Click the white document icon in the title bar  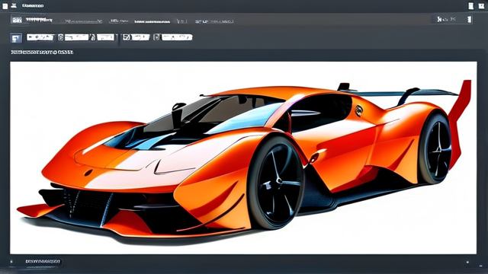[x=5, y=6]
